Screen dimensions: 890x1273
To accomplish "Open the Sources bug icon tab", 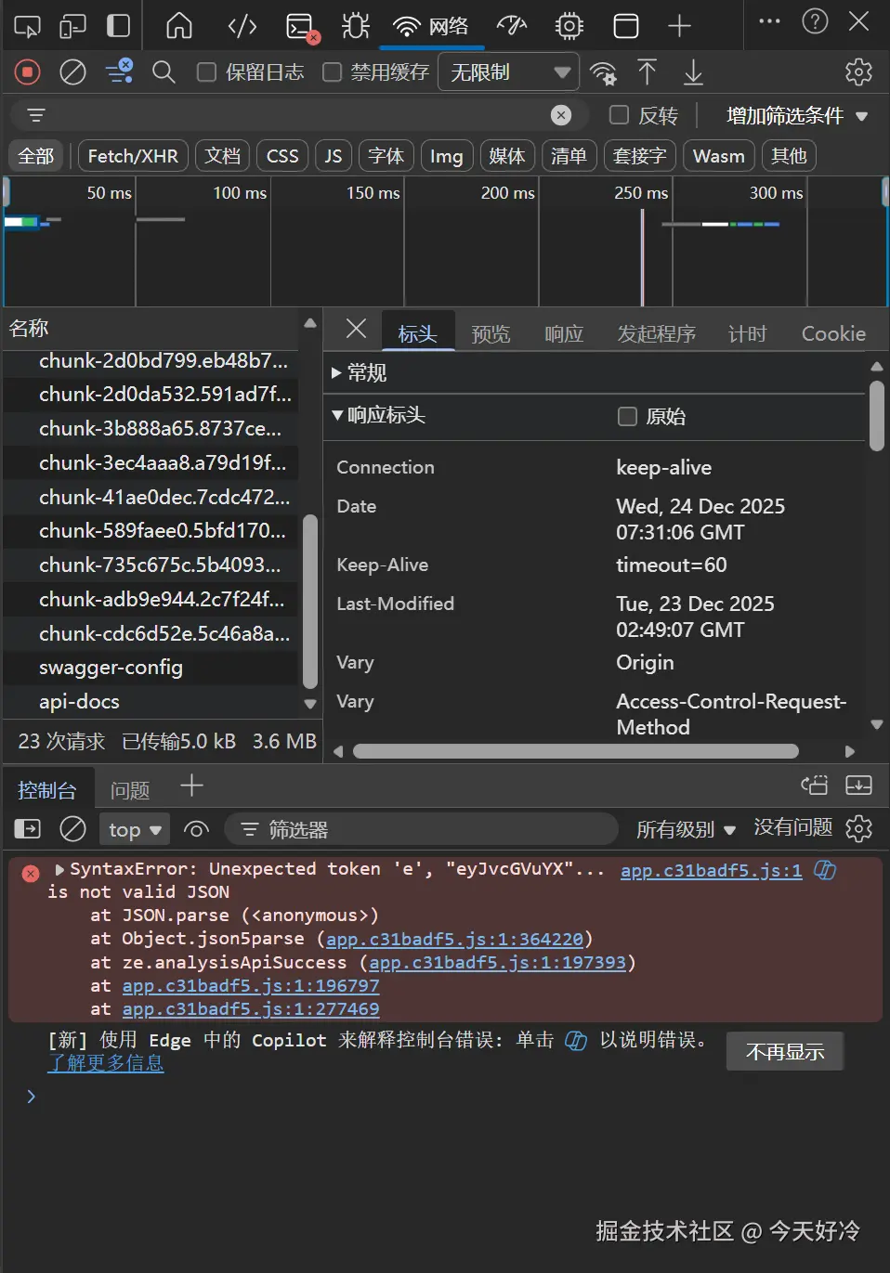I will point(355,25).
